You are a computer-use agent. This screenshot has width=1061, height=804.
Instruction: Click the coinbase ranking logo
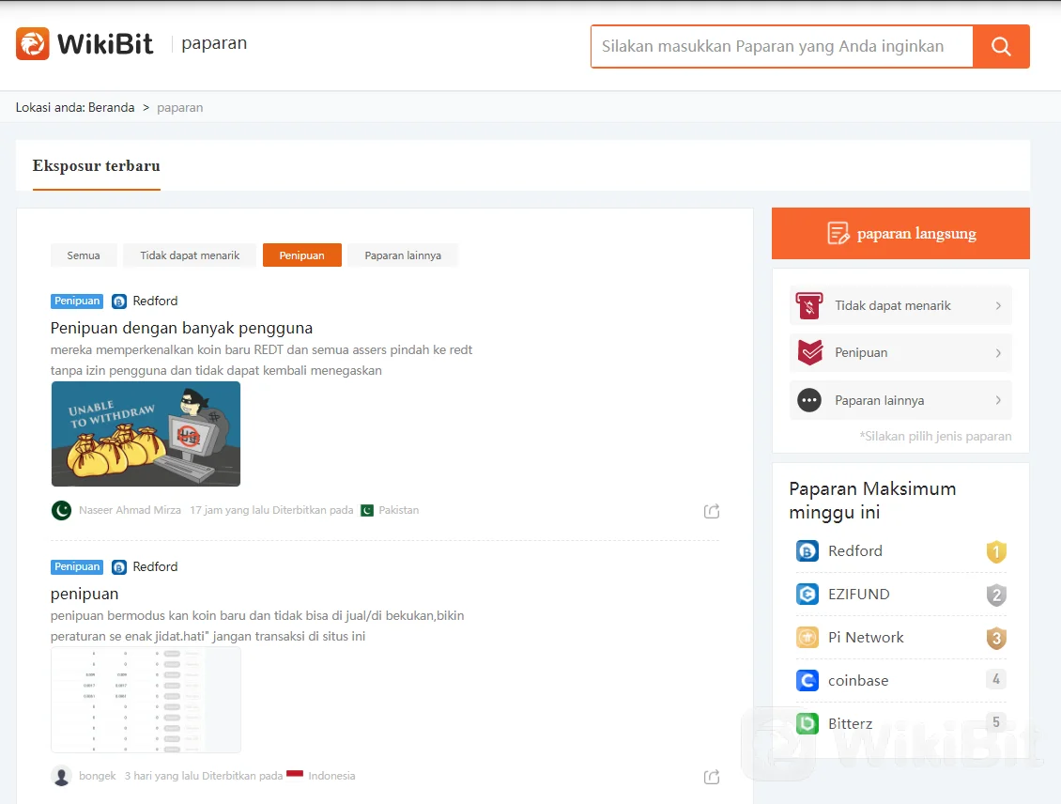tap(807, 680)
